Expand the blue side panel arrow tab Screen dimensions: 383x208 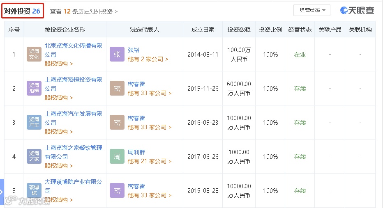pos(2,192)
